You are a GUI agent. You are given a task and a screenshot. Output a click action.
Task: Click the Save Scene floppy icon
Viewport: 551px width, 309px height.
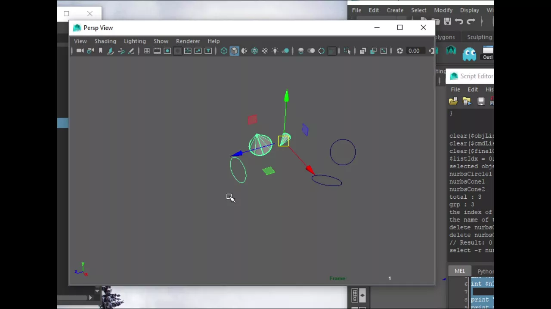447,21
